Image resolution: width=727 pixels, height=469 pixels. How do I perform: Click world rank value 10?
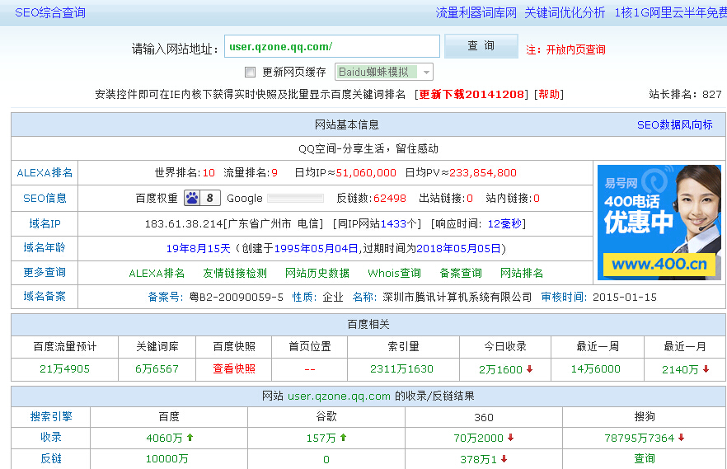coord(209,173)
